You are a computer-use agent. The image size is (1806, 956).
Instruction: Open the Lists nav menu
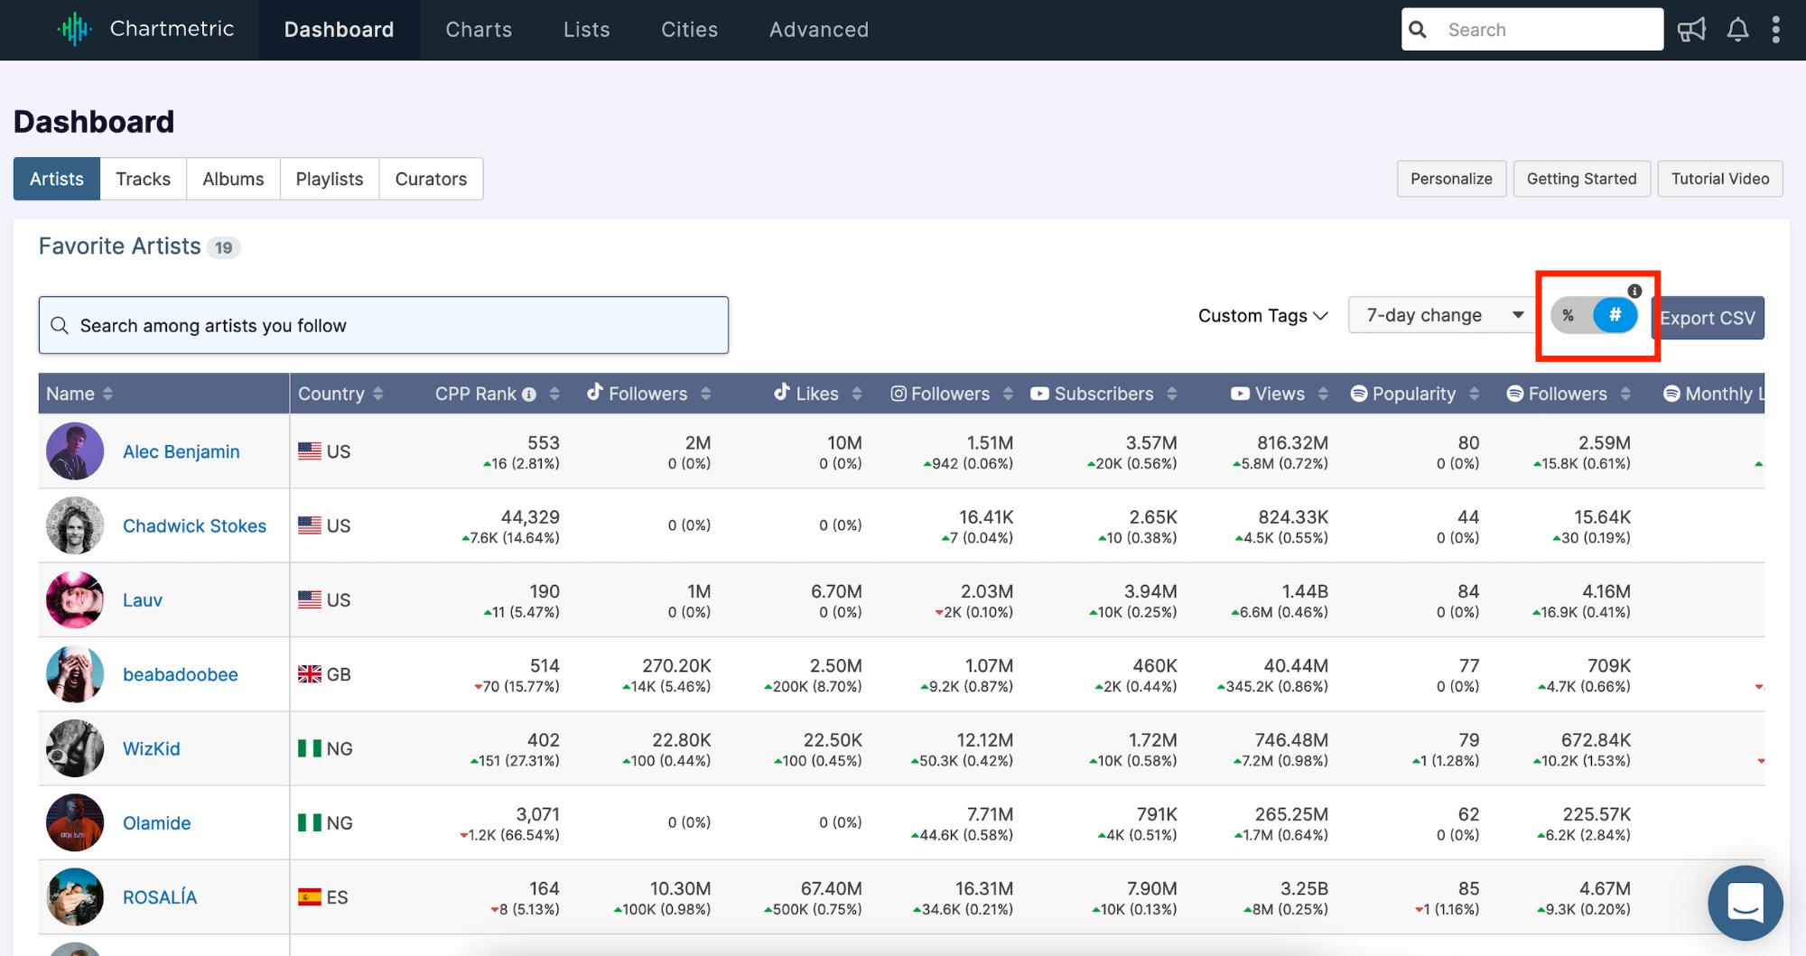tap(586, 30)
